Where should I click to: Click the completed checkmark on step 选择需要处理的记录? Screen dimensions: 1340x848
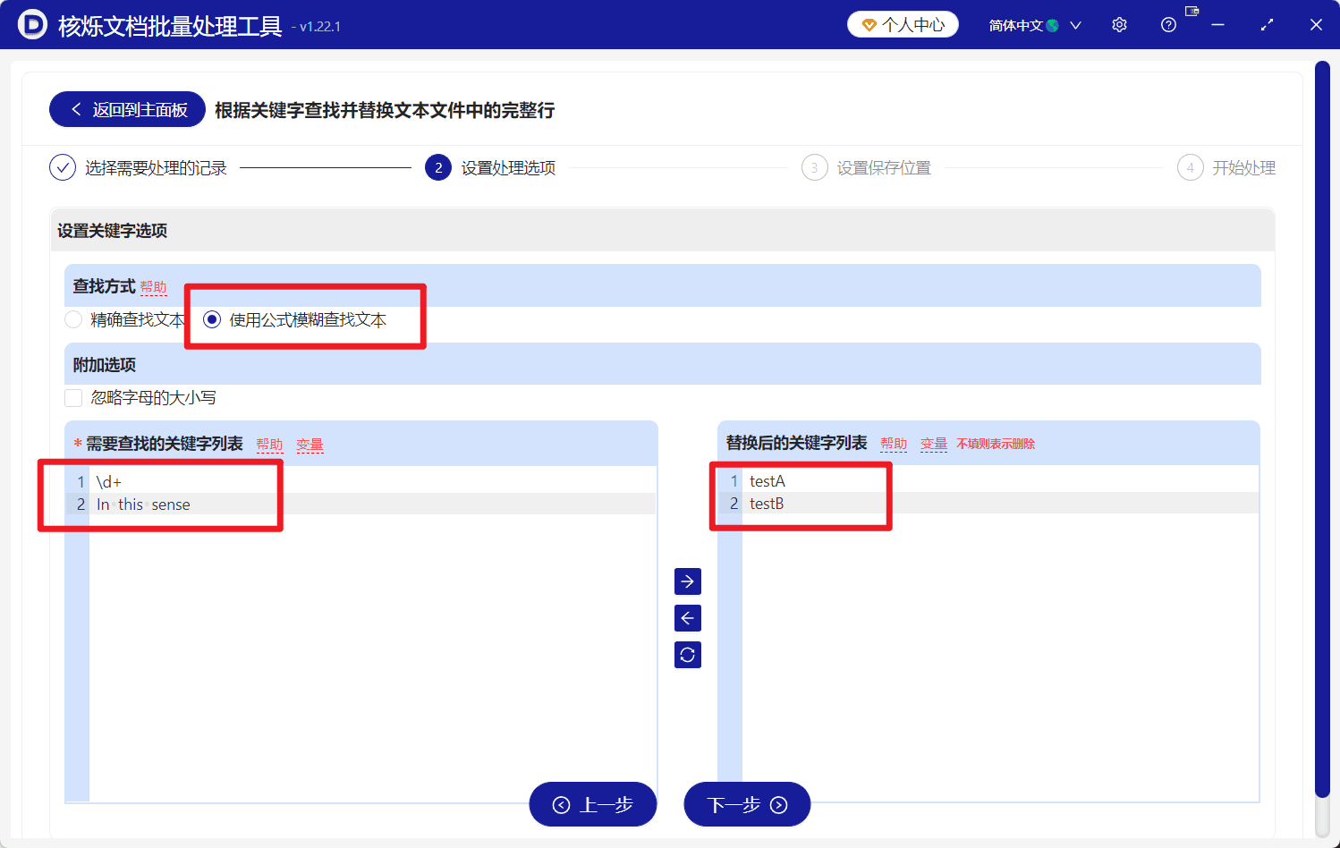pos(62,167)
